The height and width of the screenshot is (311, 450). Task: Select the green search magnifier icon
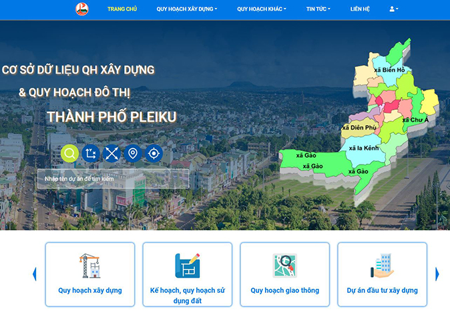[x=69, y=153]
